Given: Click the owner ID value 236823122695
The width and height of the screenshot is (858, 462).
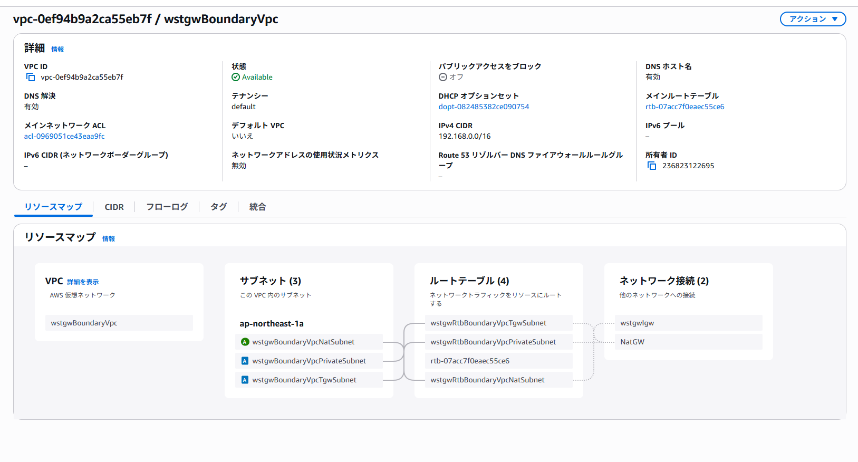Looking at the screenshot, I should point(688,166).
